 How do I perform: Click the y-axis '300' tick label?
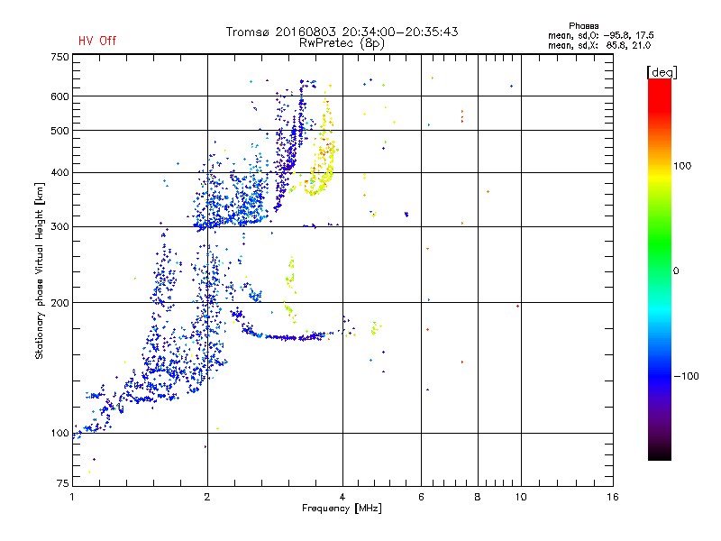(59, 227)
